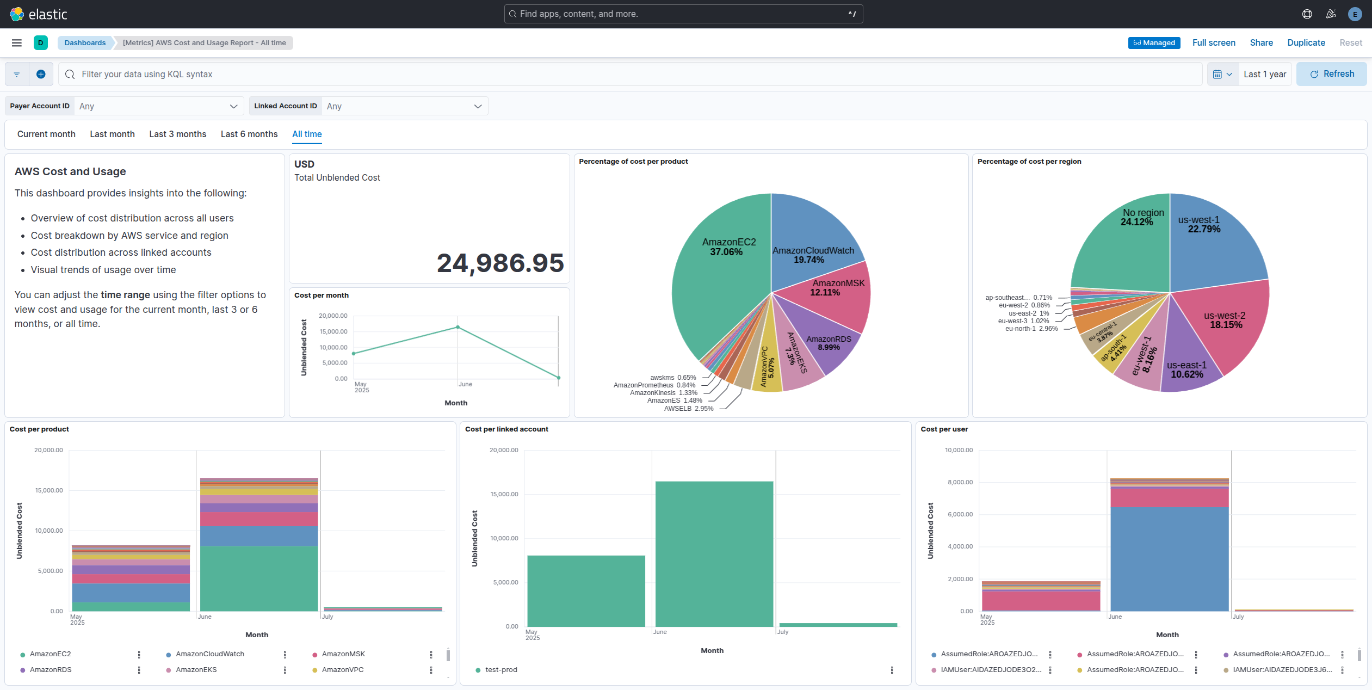The width and height of the screenshot is (1372, 690).
Task: Click the Refresh button
Action: click(x=1331, y=74)
